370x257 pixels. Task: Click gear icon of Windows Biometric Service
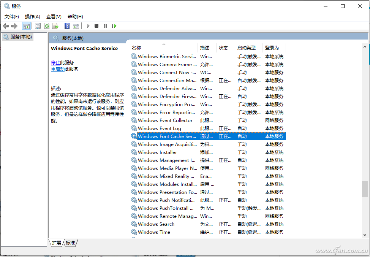pyautogui.click(x=134, y=56)
